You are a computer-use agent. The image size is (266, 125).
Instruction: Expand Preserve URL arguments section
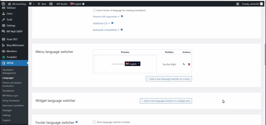click(x=106, y=16)
